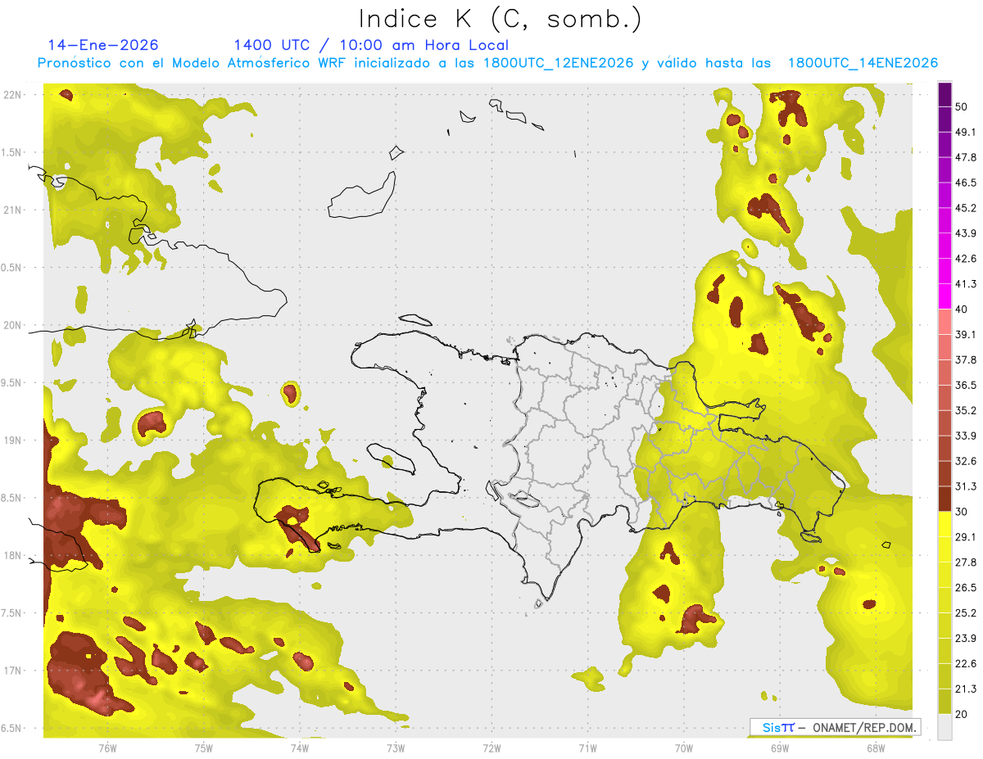Click '1400 UTC / 10:00 am Hora Local'
The width and height of the screenshot is (983, 759).
coord(371,45)
